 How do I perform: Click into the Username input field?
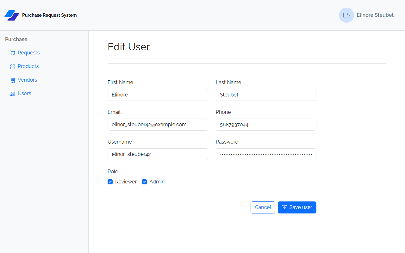158,154
